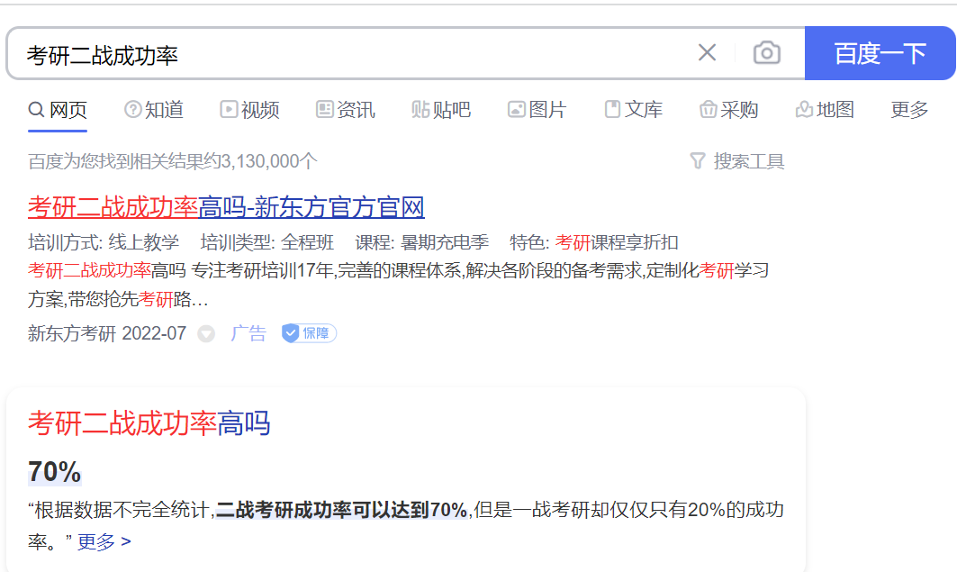Click the 保障 verification badge
This screenshot has height=572, width=957.
(308, 333)
